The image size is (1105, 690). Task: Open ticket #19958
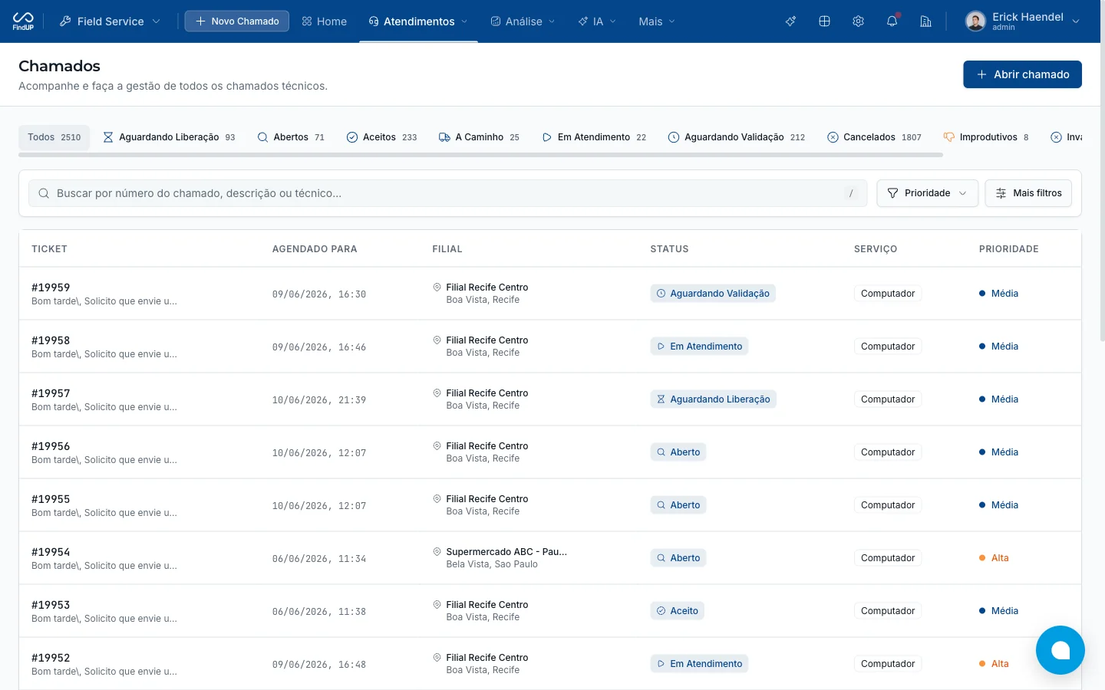(x=51, y=340)
